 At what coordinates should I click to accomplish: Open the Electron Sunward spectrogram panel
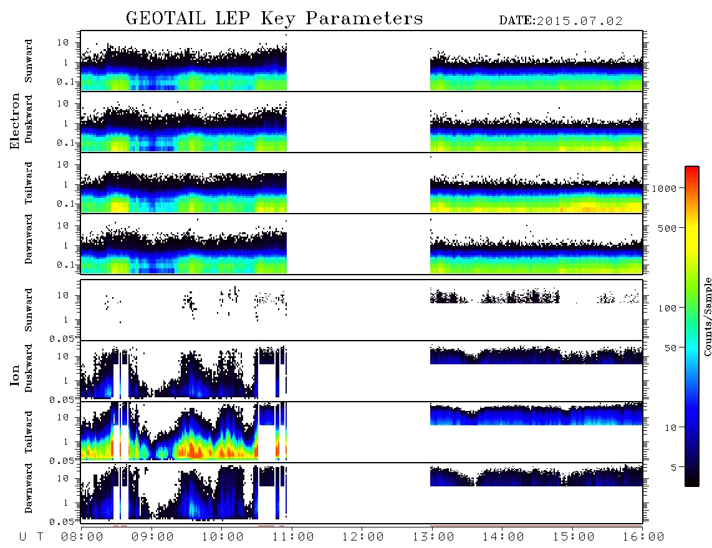pos(362,61)
